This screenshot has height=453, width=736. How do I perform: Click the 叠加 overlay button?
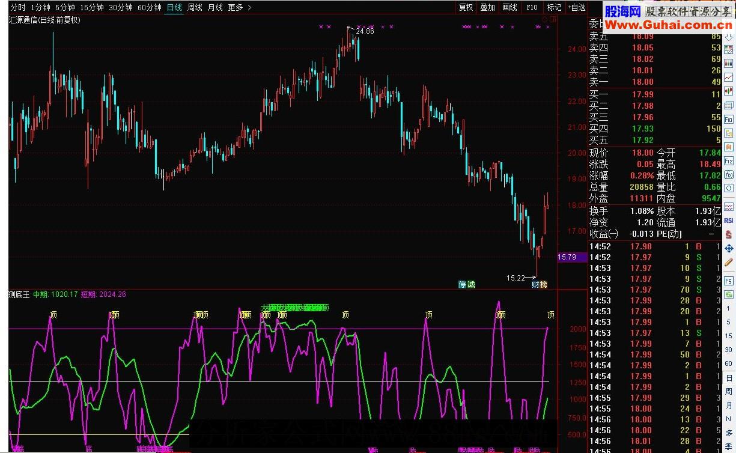[x=487, y=7]
